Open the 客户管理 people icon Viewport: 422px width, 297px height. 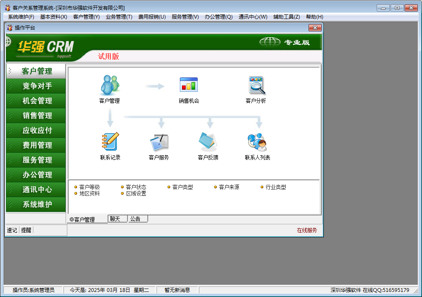[x=110, y=85]
